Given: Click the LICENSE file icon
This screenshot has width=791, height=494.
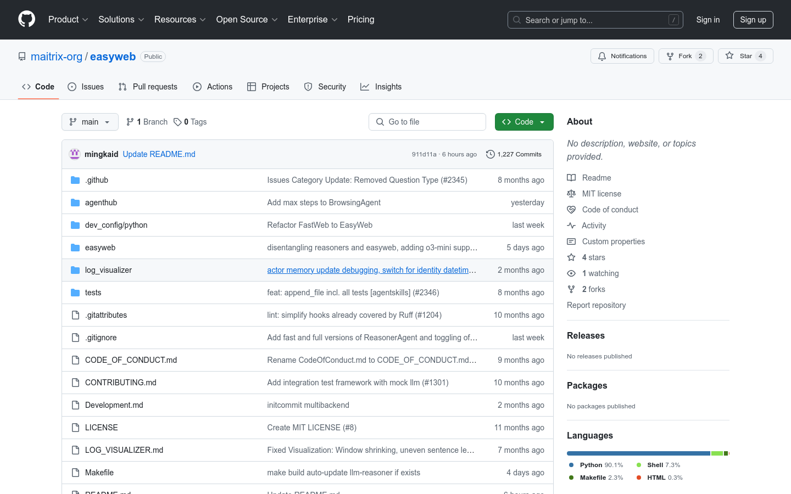Looking at the screenshot, I should tap(75, 428).
